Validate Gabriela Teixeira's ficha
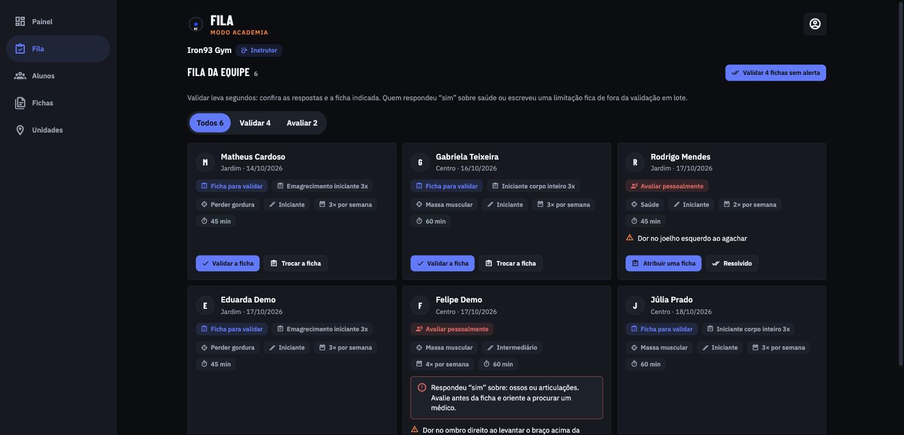Viewport: 904px width, 435px height. pos(443,263)
